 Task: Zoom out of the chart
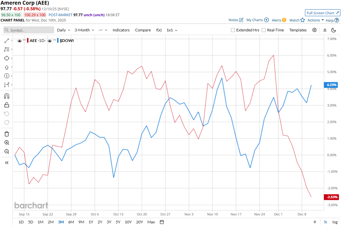click(x=7, y=151)
